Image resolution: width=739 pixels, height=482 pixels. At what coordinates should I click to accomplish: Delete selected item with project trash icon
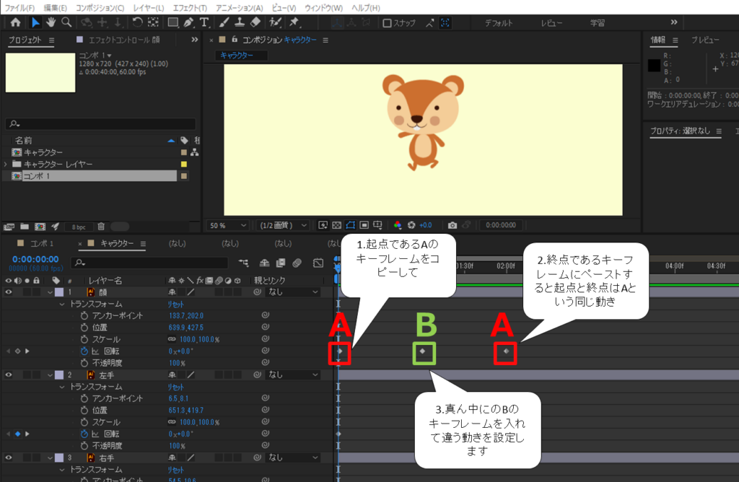click(x=101, y=227)
